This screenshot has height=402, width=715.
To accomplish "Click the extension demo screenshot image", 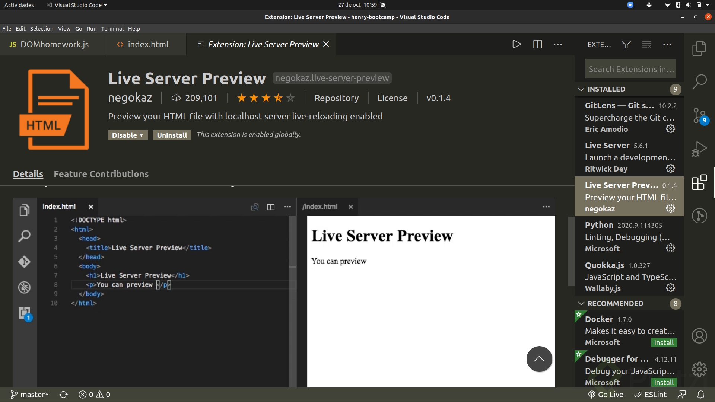I will [x=284, y=293].
